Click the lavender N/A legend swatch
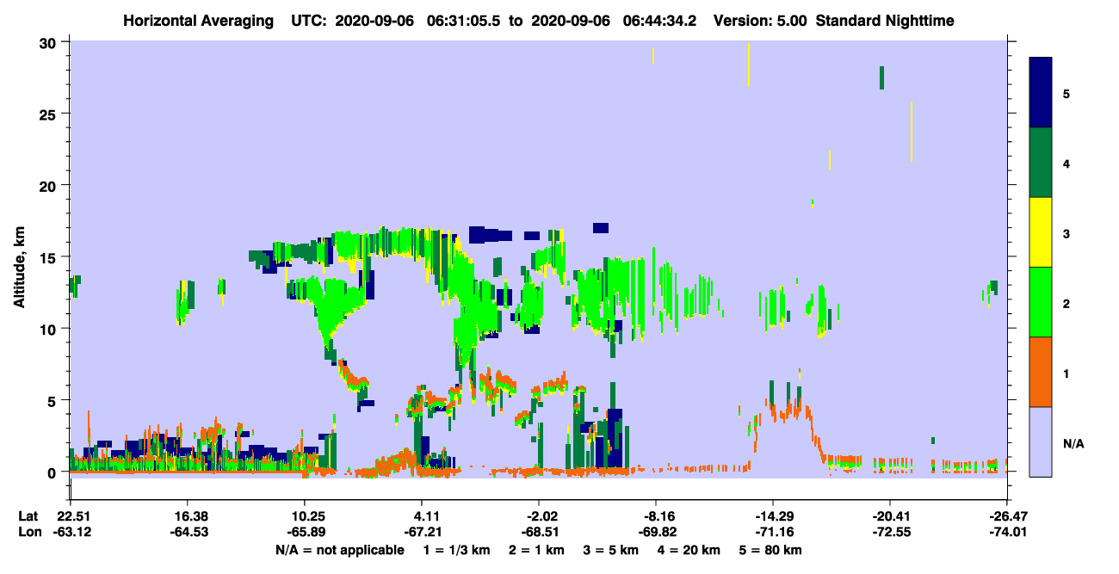1119x574 pixels. pos(1041,441)
